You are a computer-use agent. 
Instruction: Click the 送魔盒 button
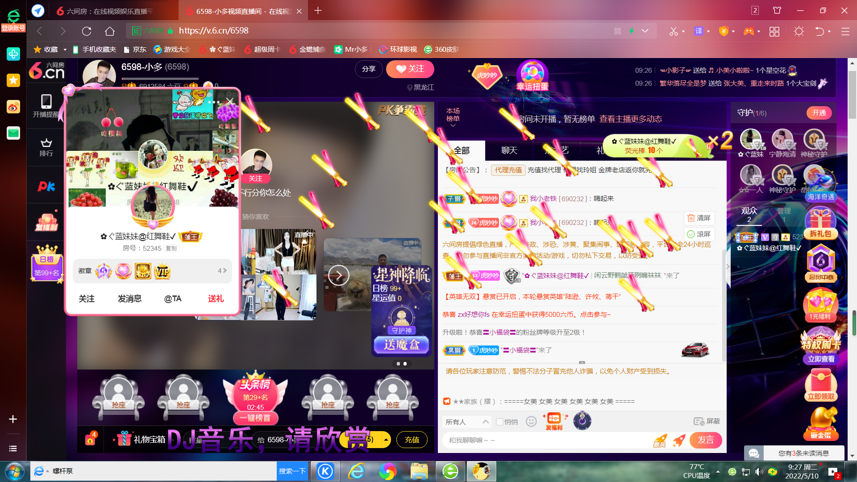401,345
